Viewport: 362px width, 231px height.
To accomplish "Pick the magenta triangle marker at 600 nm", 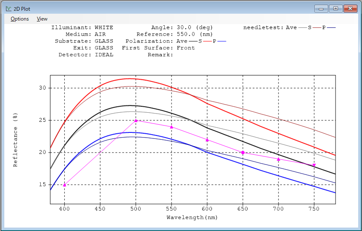I will 207,140.
